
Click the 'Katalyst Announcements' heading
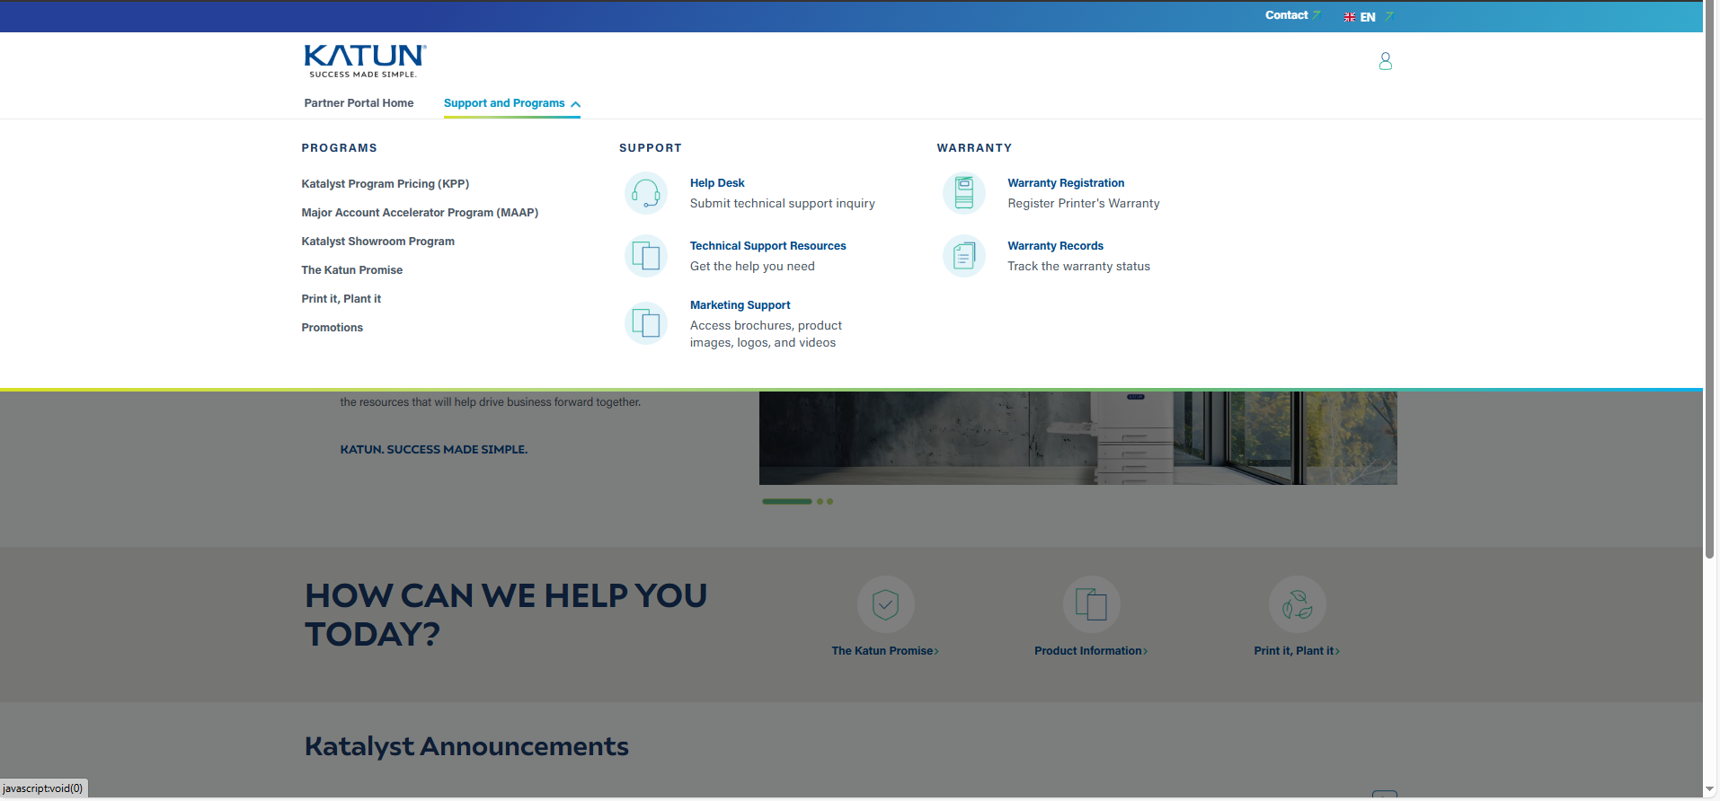click(466, 746)
